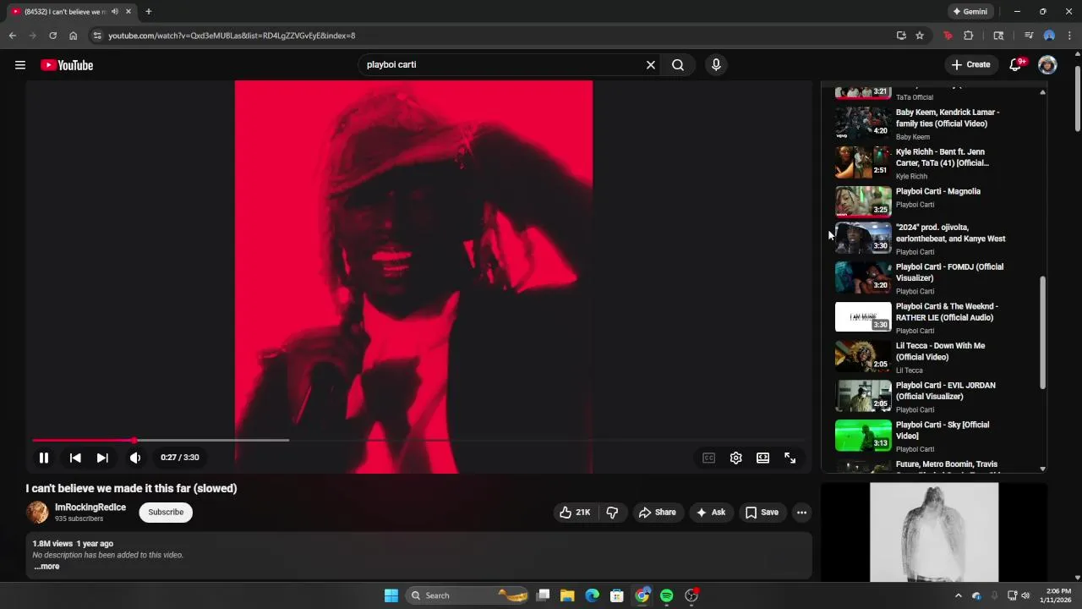Open ImRockingRedIce channel avatar
Viewport: 1082px width, 609px height.
(x=37, y=513)
